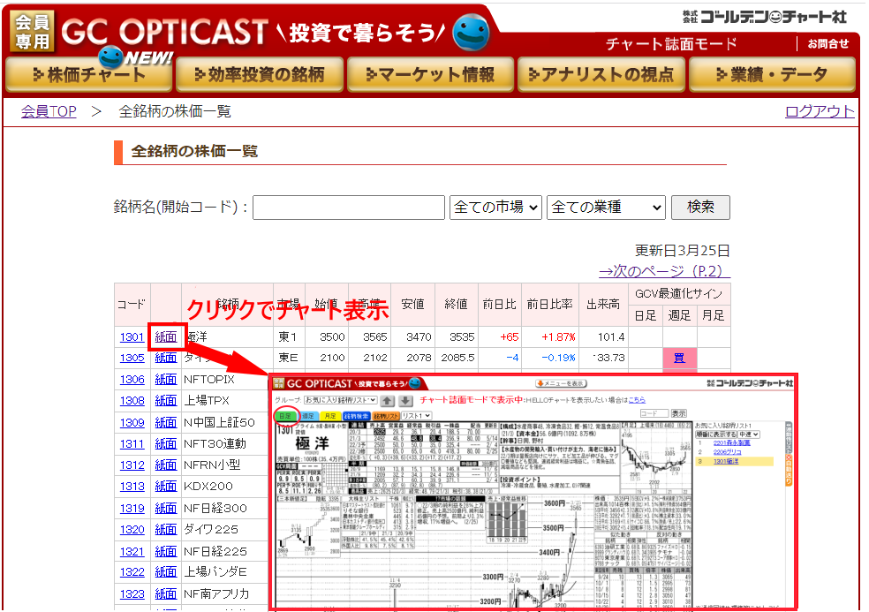
Task: Click 紙面 link for NF南アフリカ
Action: (166, 594)
